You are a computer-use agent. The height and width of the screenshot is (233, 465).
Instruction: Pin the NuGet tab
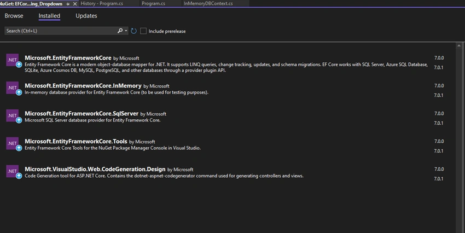68,4
